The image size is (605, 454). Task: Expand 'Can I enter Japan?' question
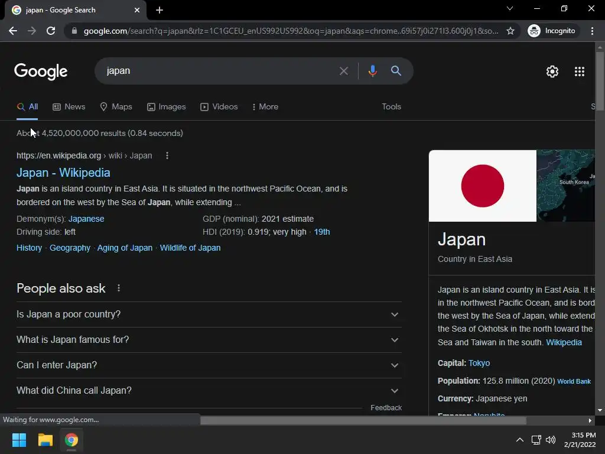pyautogui.click(x=209, y=365)
